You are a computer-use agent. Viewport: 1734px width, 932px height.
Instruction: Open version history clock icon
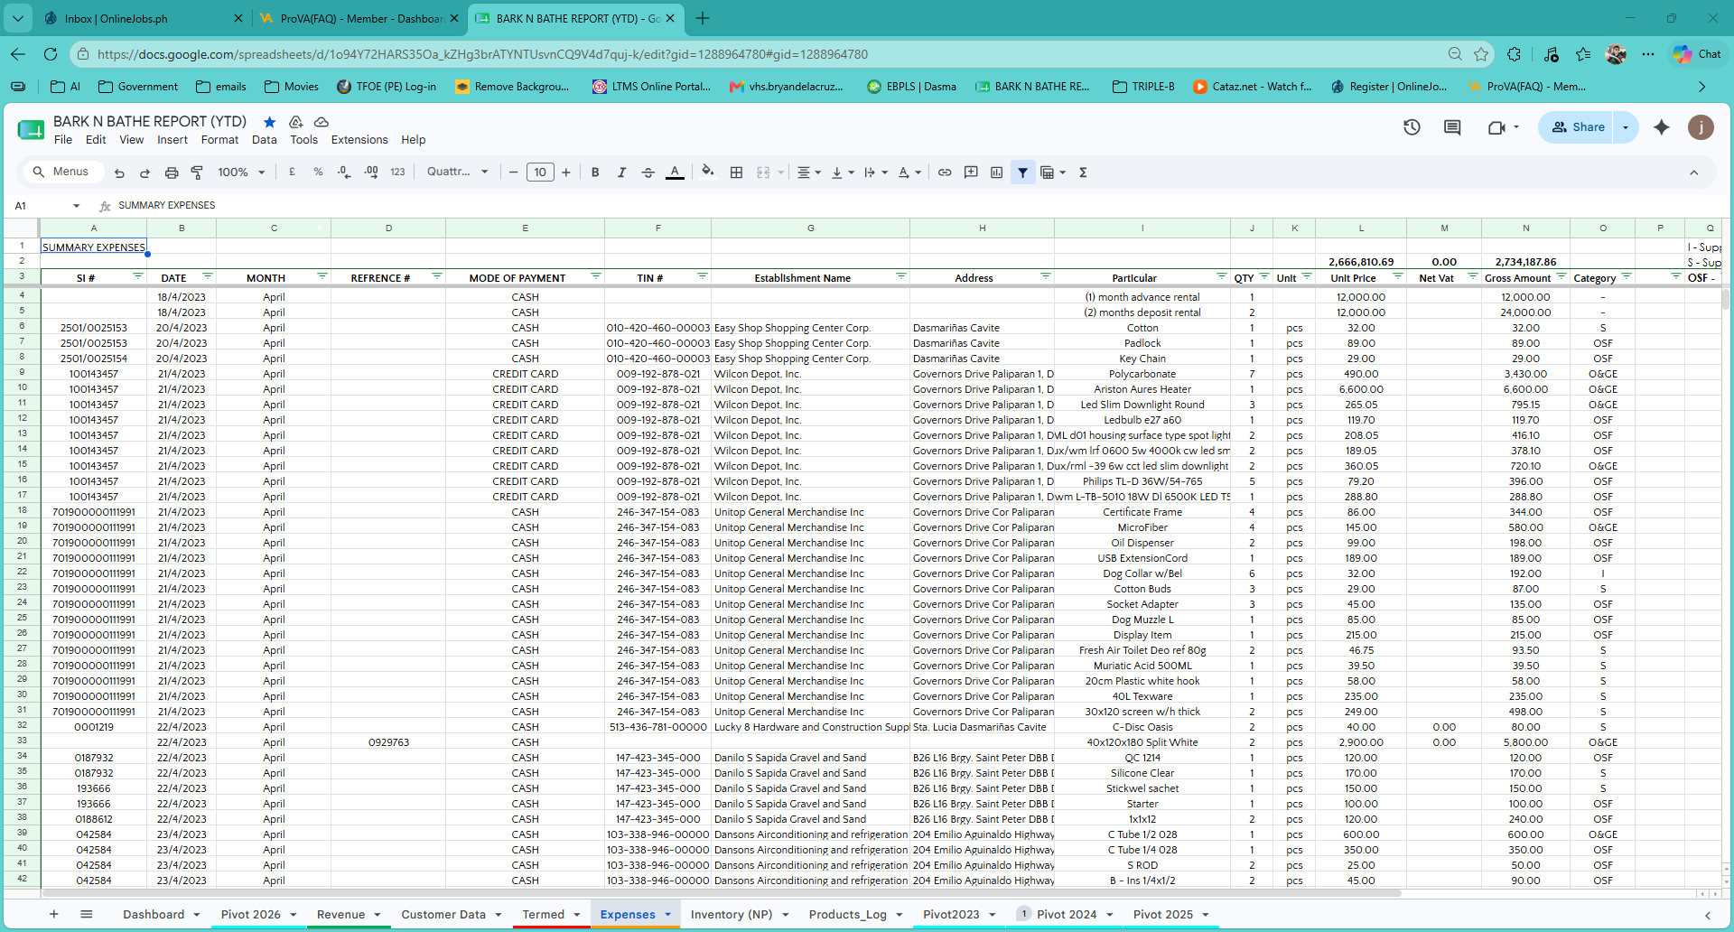click(1412, 127)
